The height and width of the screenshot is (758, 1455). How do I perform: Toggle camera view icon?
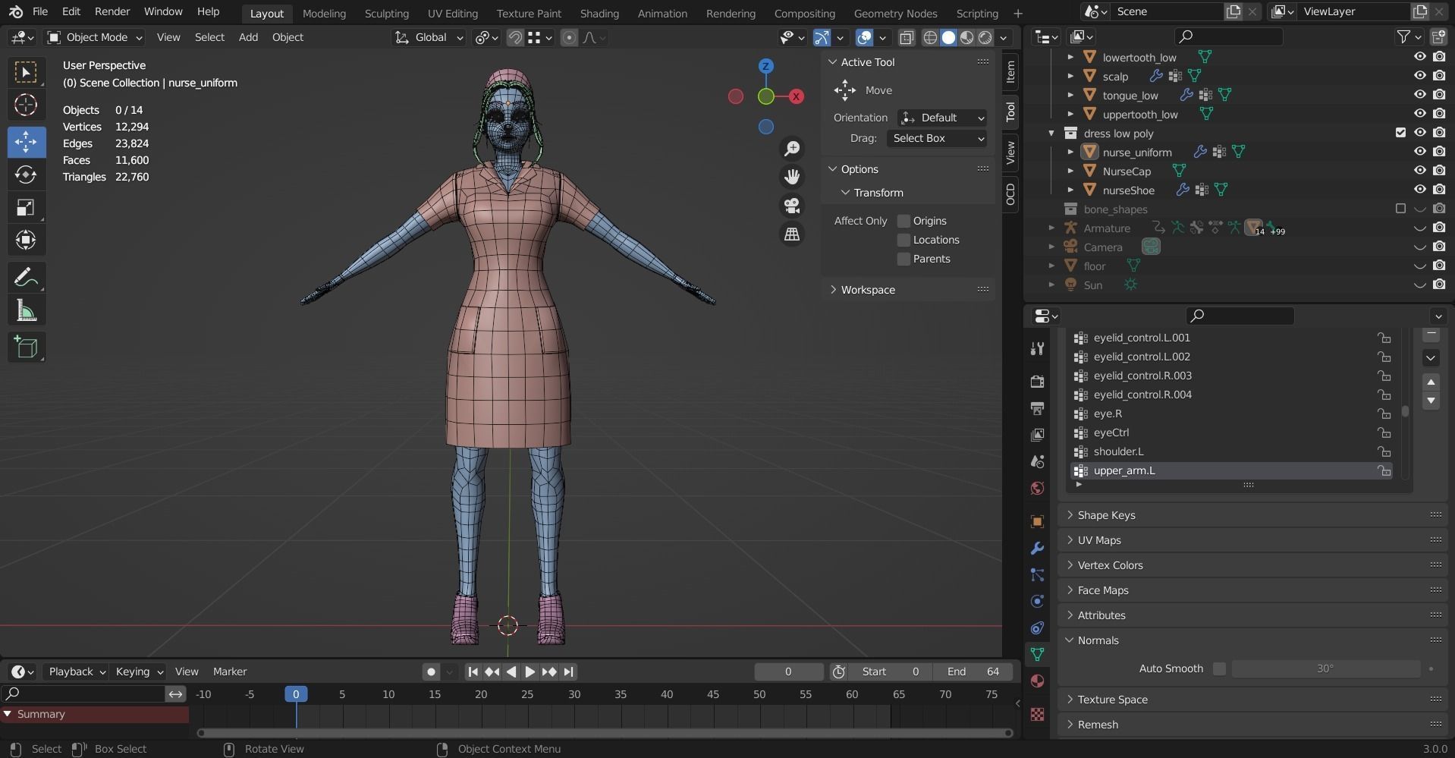click(792, 206)
